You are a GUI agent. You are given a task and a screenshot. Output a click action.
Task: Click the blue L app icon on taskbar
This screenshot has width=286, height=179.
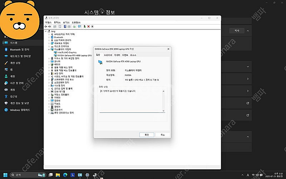73,175
